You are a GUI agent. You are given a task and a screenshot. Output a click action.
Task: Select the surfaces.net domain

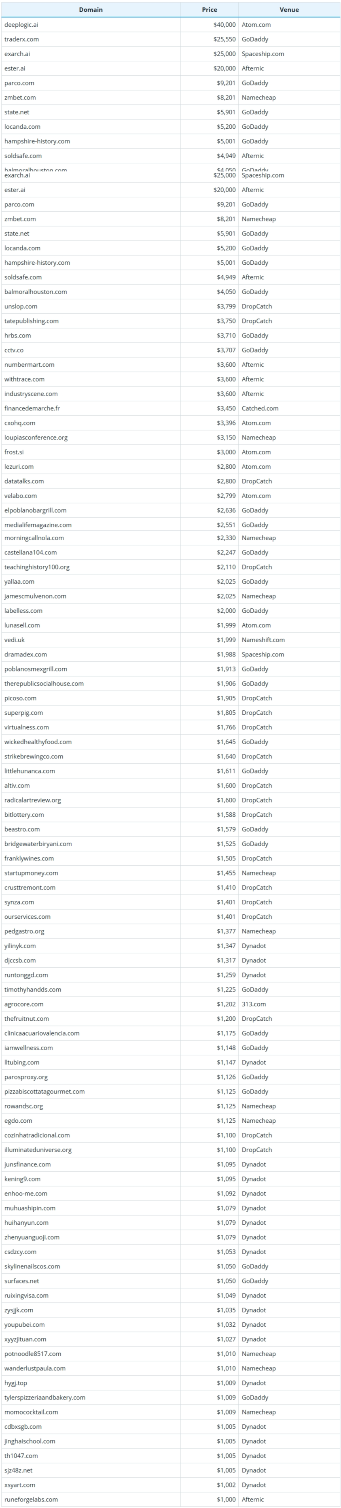point(22,1281)
